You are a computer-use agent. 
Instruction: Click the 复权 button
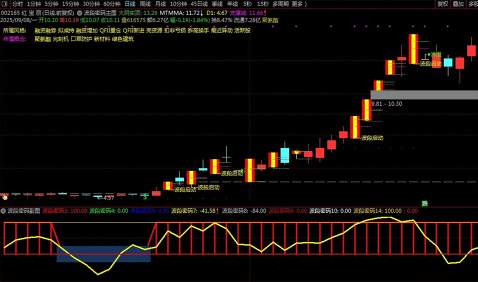442,3
